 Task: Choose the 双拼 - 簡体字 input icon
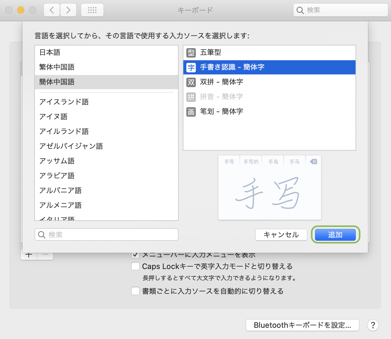[191, 82]
